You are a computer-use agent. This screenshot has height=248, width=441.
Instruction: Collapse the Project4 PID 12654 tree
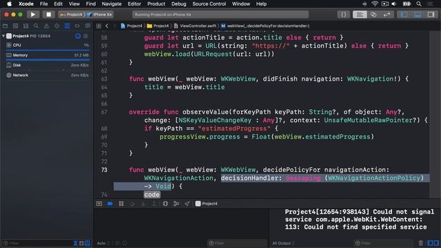coord(3,36)
